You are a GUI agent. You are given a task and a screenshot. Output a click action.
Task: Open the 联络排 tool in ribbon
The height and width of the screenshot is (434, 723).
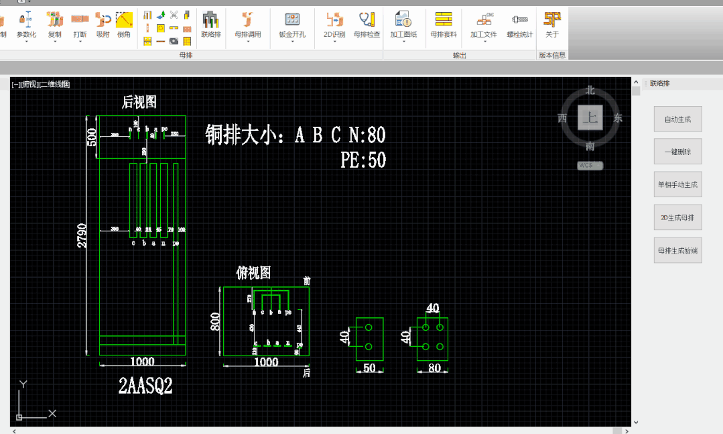pos(210,24)
